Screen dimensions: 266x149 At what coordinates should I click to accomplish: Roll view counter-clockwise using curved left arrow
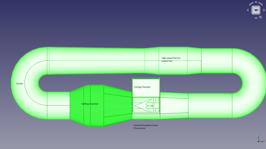(x=251, y=4)
